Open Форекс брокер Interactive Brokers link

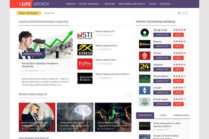tap(113, 74)
